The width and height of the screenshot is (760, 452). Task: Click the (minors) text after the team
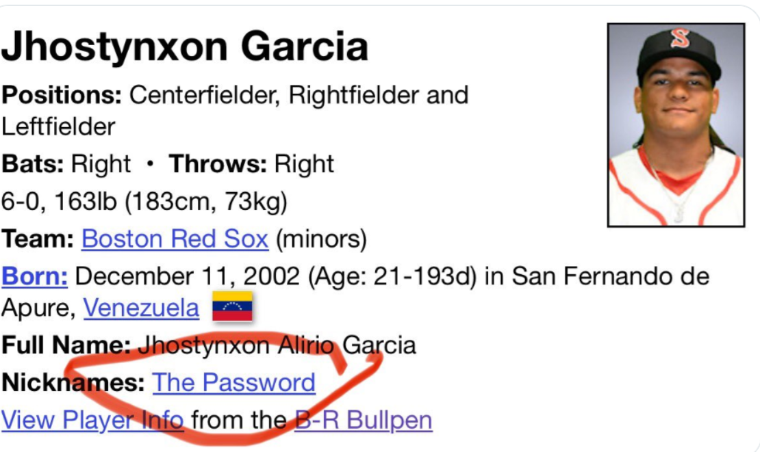pos(321,239)
